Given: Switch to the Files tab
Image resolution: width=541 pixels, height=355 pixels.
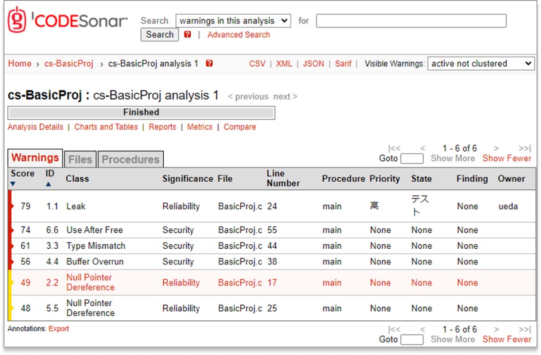Looking at the screenshot, I should (80, 160).
